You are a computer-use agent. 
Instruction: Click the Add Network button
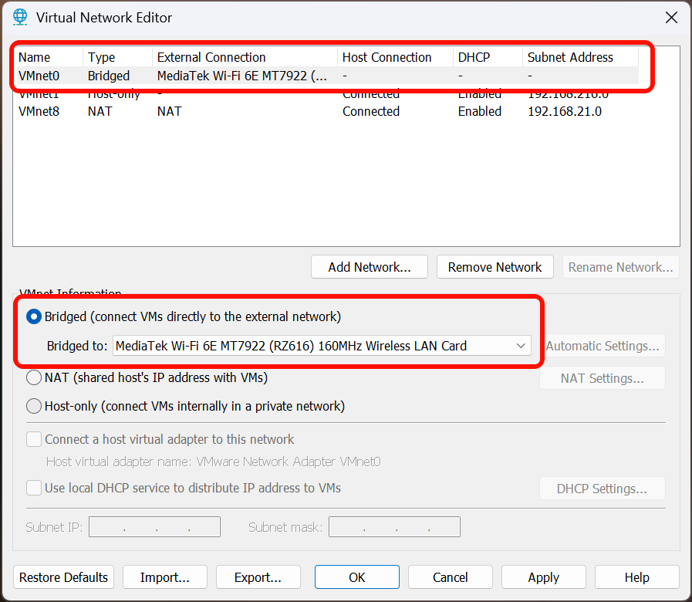[x=370, y=267]
